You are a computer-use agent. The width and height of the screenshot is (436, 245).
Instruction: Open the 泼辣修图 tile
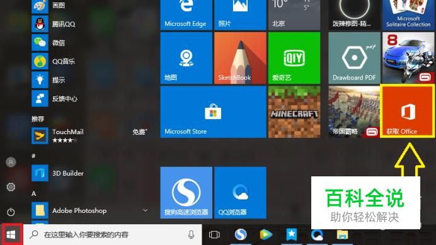(x=354, y=14)
